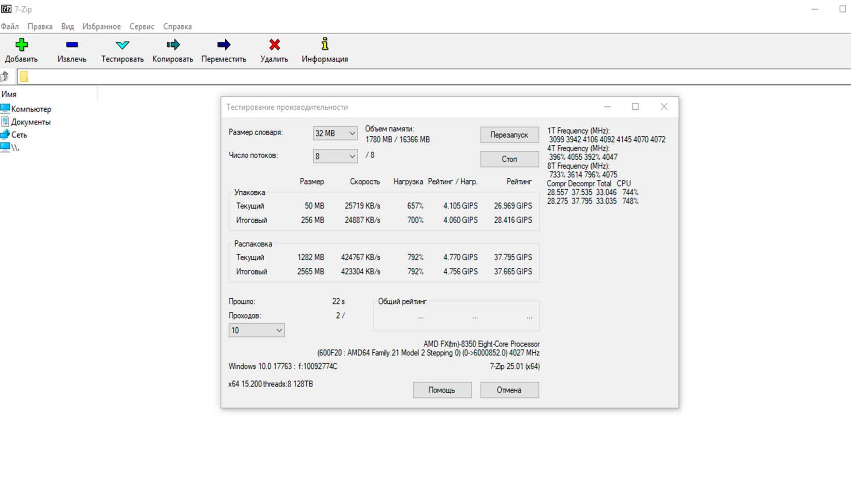Image resolution: width=851 pixels, height=478 pixels.
Task: Open the Сервис menu
Action: (x=141, y=26)
